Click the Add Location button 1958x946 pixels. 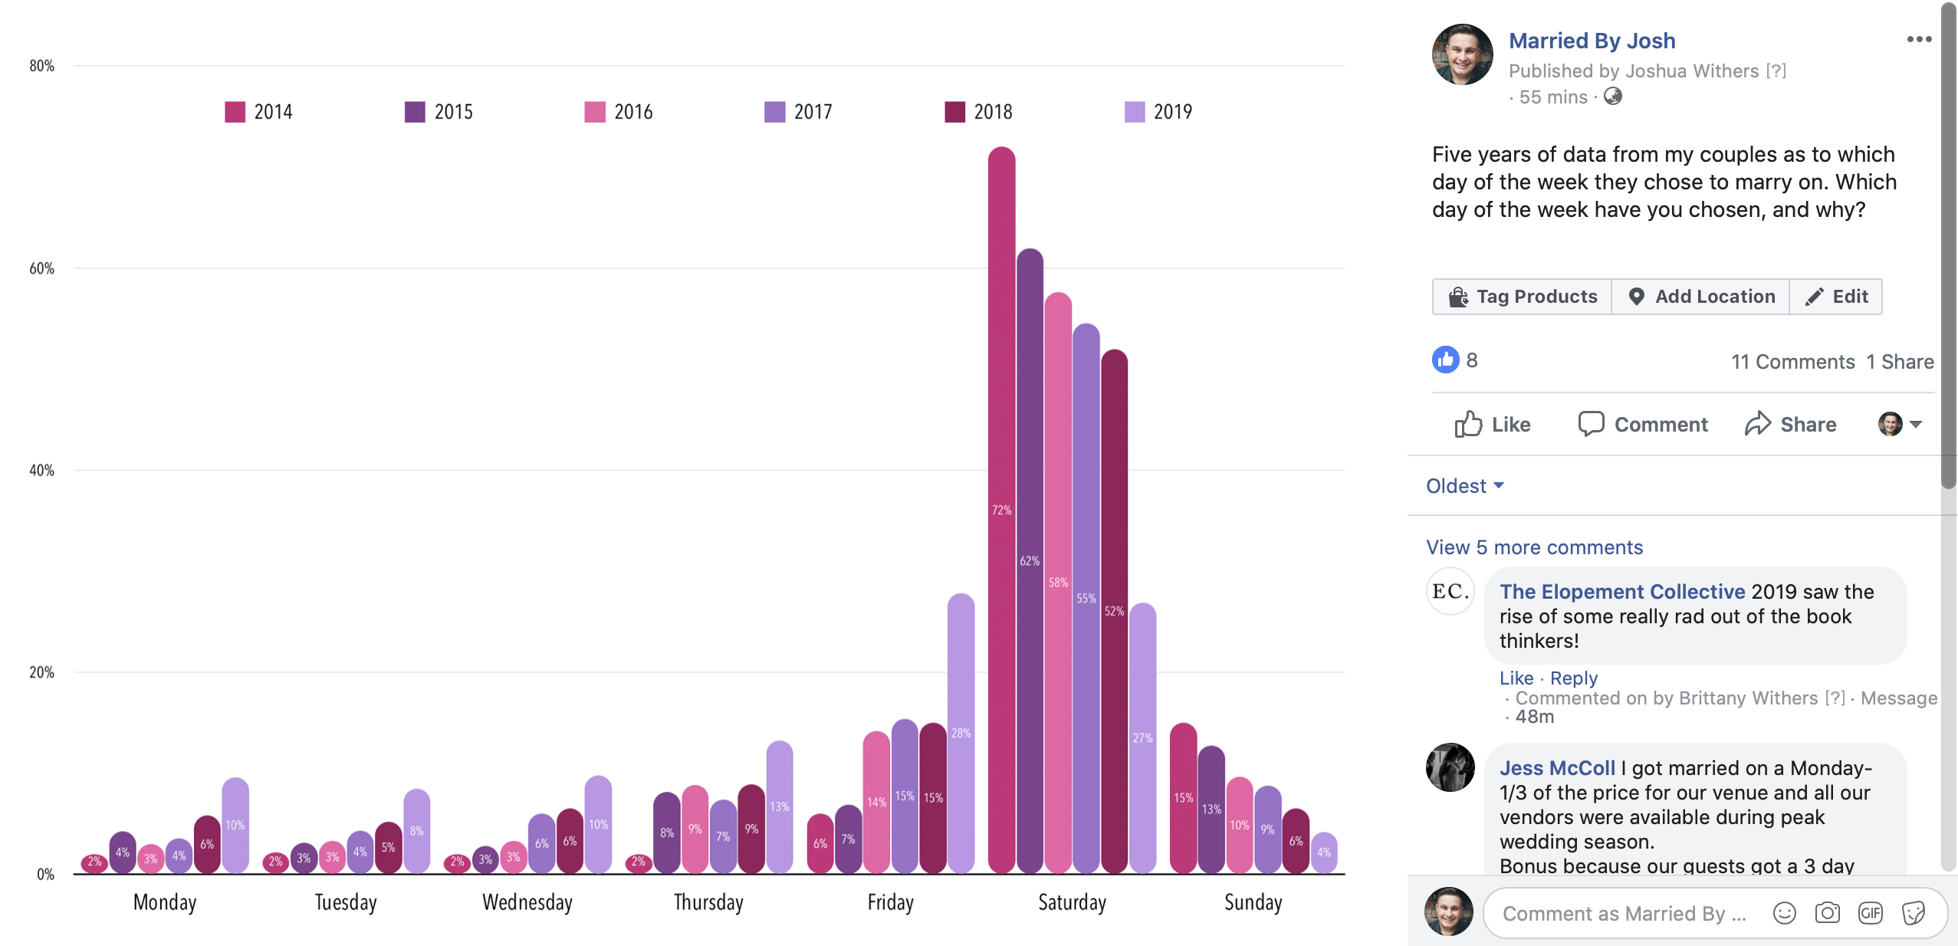click(x=1700, y=297)
